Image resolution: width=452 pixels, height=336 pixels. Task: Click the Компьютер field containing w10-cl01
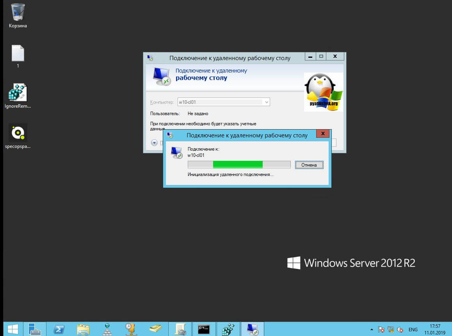pos(220,102)
